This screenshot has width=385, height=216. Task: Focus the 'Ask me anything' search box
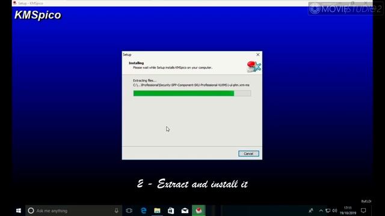point(73,211)
